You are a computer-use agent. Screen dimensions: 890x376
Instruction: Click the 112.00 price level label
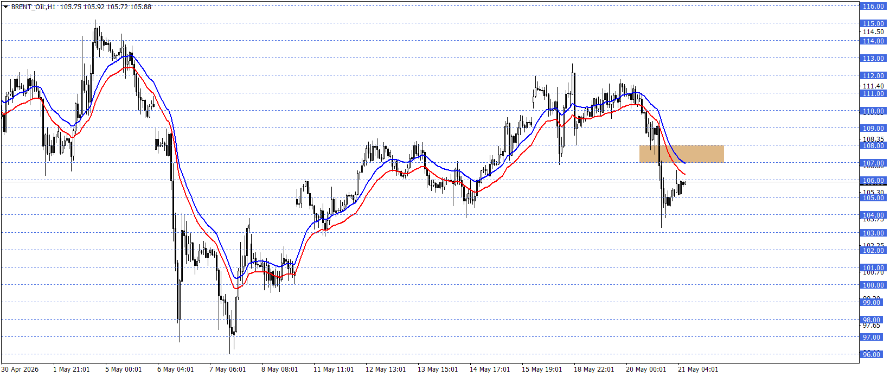click(x=873, y=76)
